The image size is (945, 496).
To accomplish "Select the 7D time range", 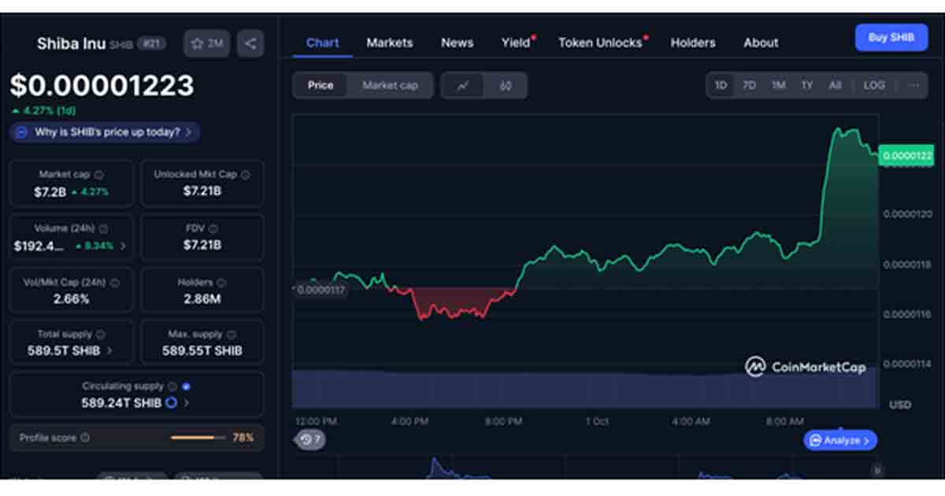I will (749, 85).
